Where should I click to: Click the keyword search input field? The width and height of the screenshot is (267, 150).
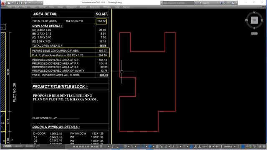178,3
